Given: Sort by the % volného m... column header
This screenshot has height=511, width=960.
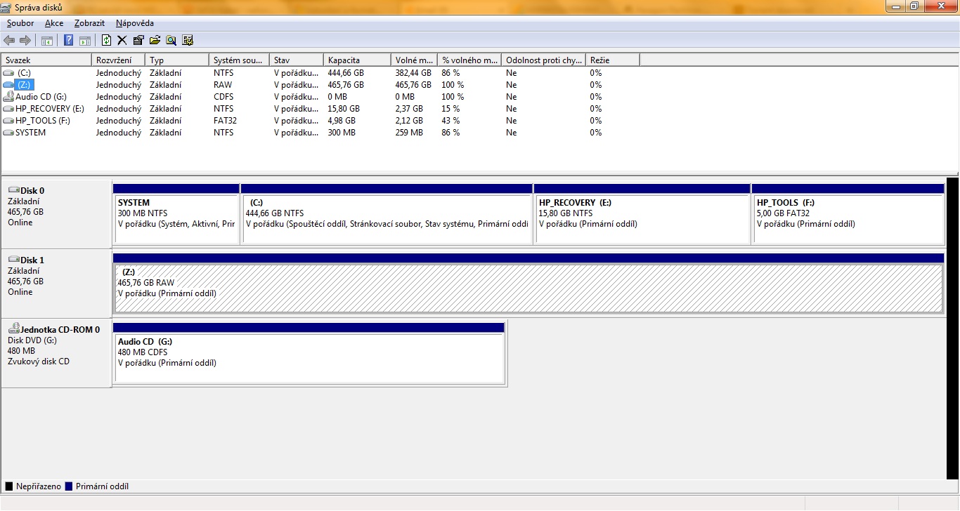Looking at the screenshot, I should tap(469, 60).
